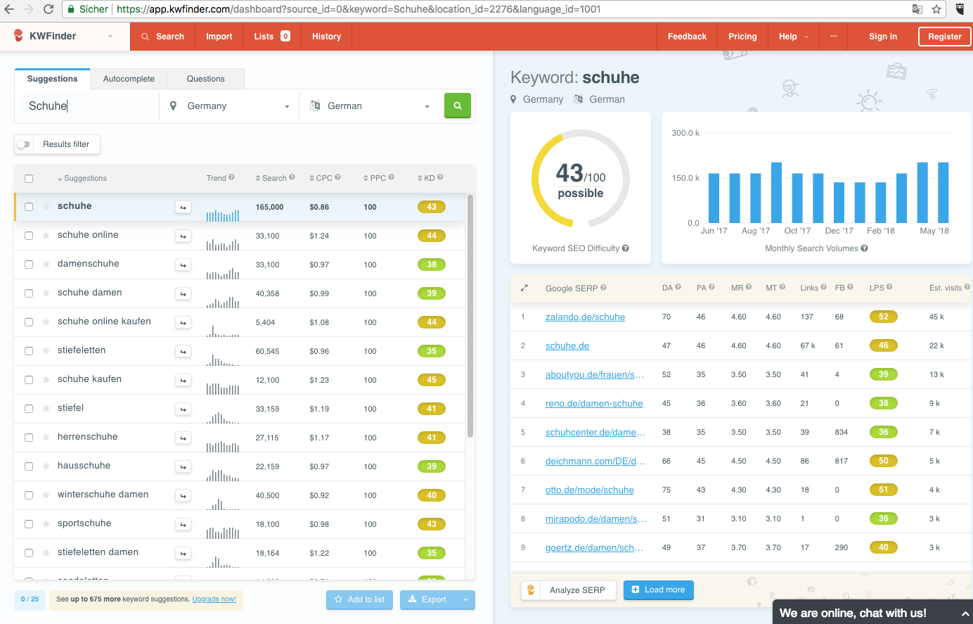Image resolution: width=973 pixels, height=624 pixels.
Task: Open the three-dots menu in header
Action: pyautogui.click(x=833, y=37)
